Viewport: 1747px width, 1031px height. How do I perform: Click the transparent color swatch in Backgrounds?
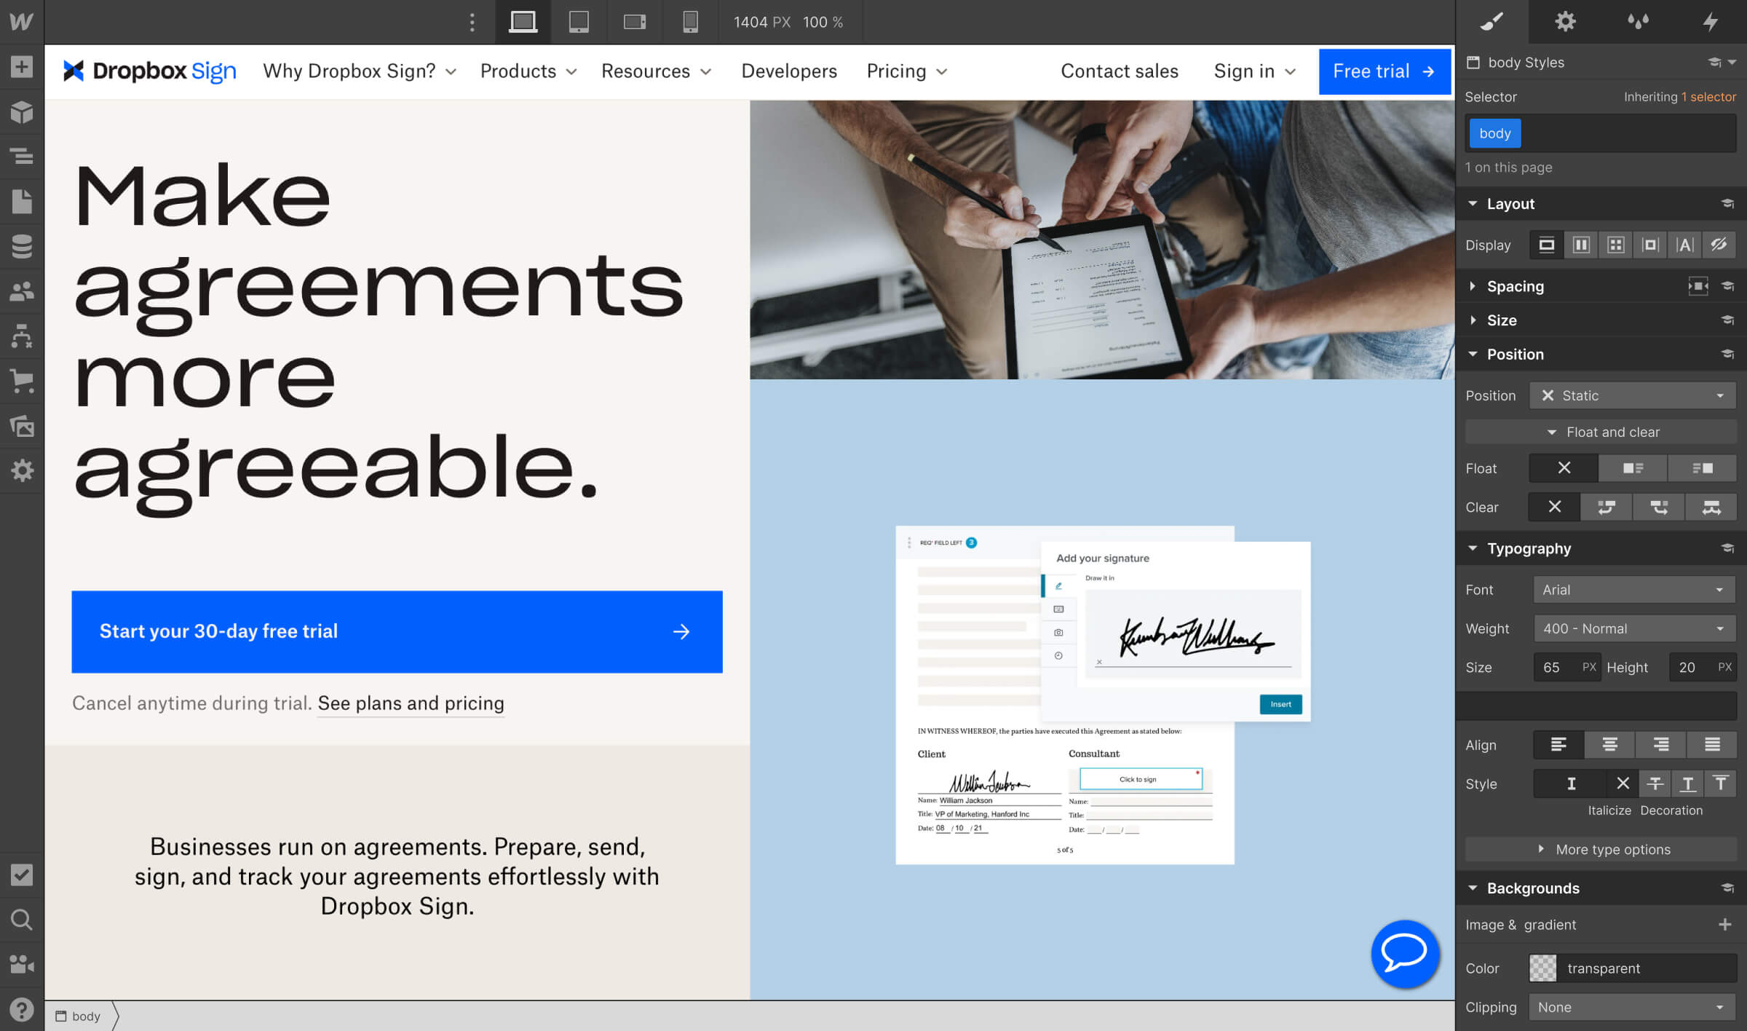pos(1543,968)
